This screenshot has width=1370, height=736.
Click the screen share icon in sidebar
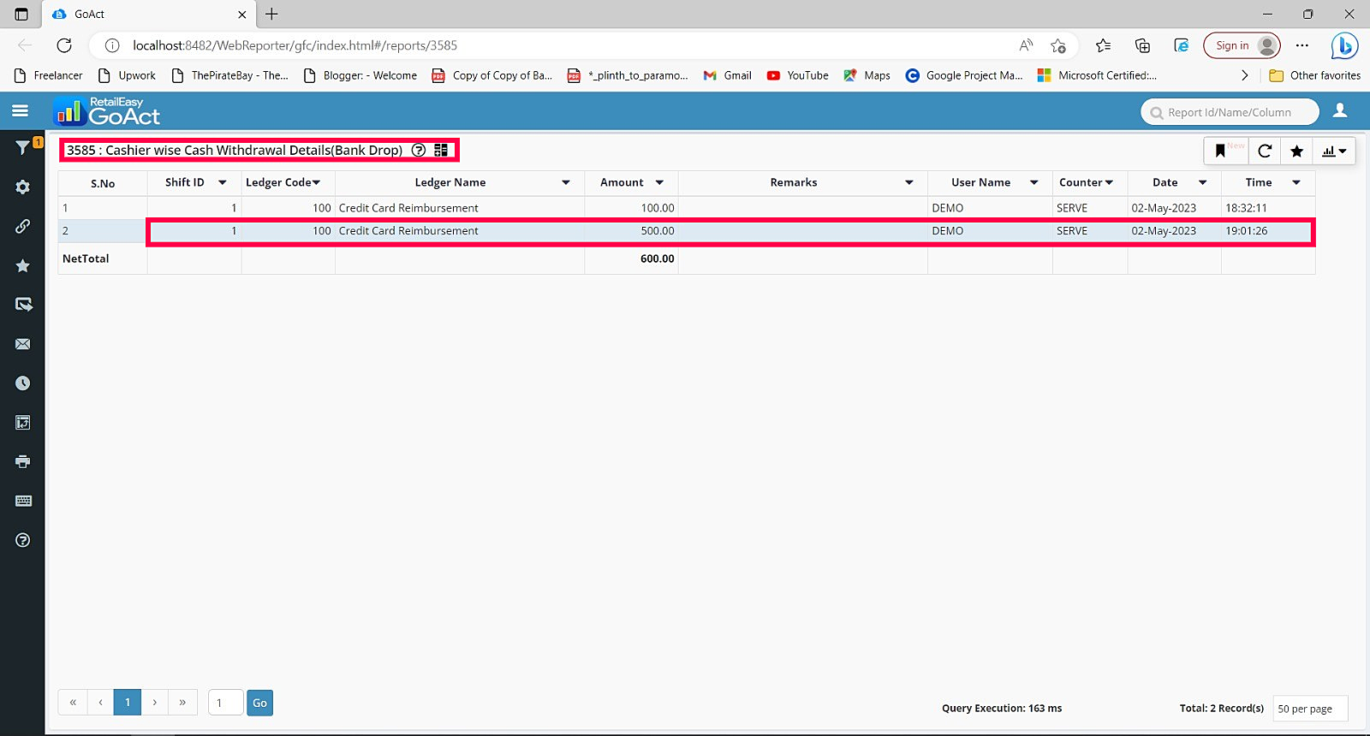tap(23, 305)
